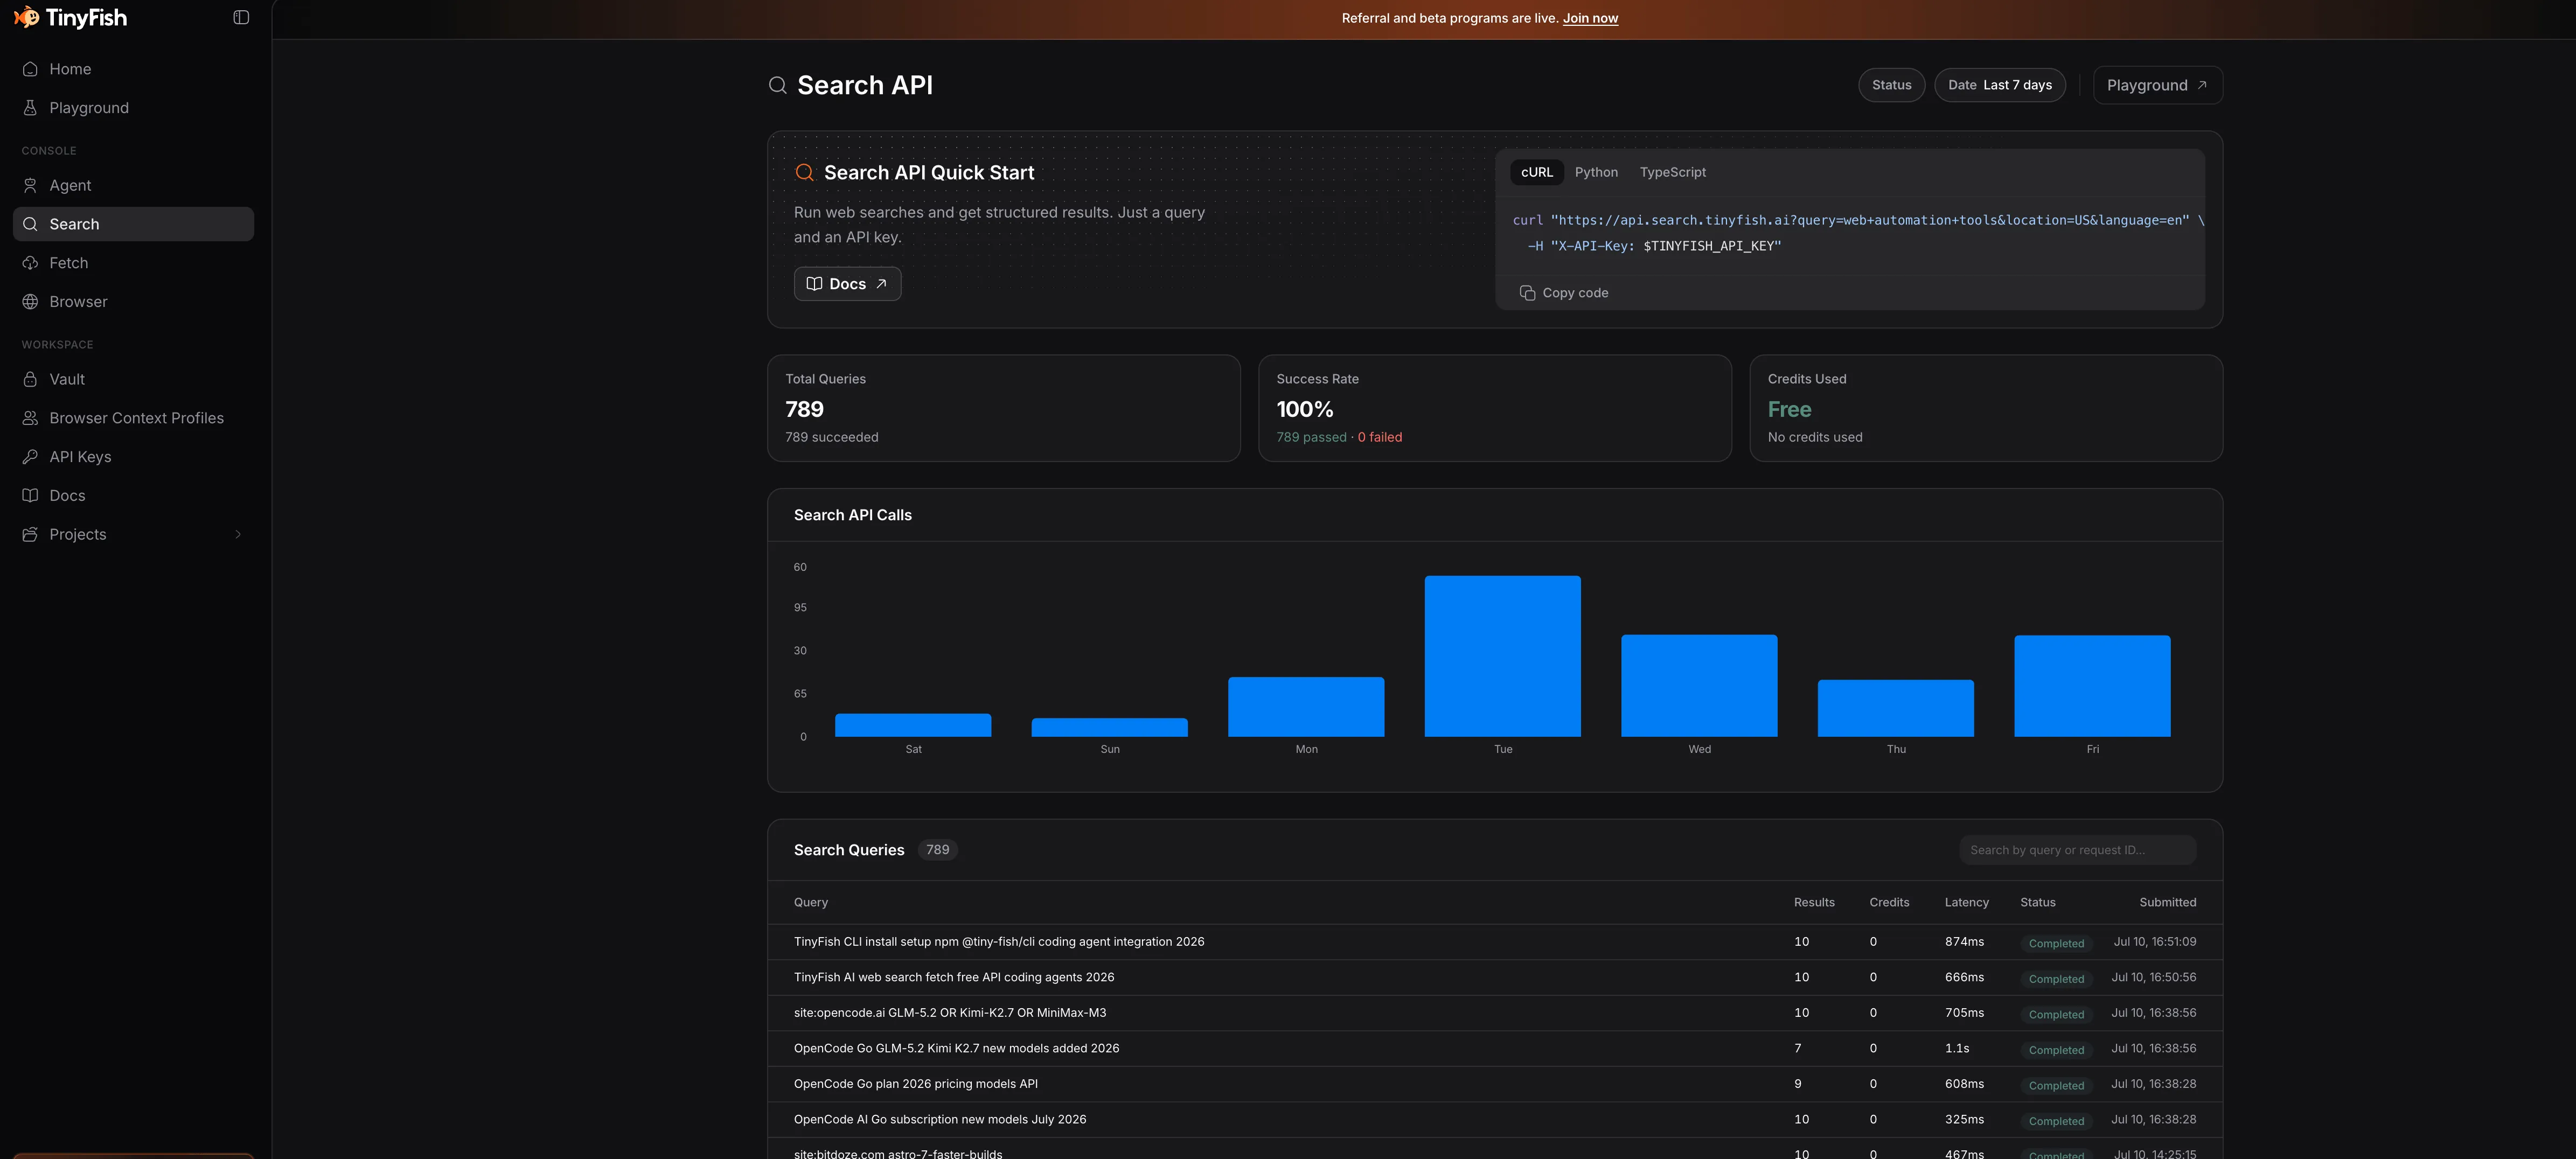The image size is (2576, 1159).
Task: Click the Browser Context Profiles icon
Action: (x=30, y=418)
